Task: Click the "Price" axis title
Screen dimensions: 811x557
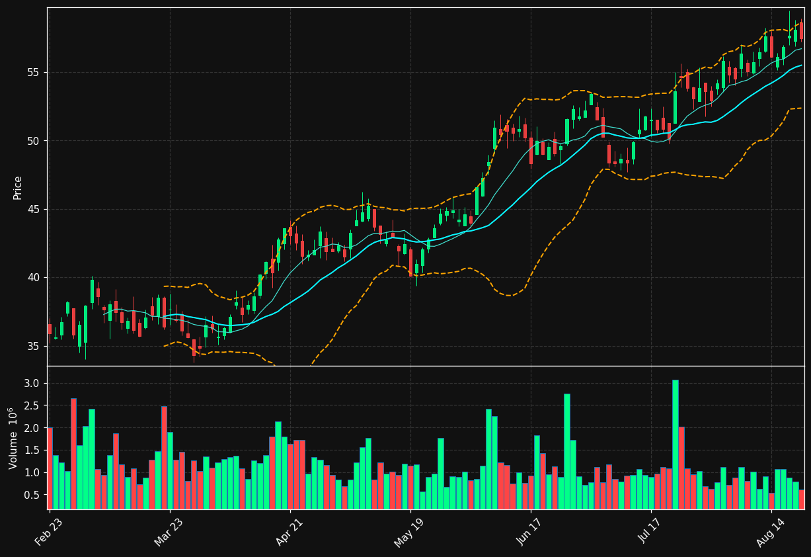Action: (x=18, y=187)
